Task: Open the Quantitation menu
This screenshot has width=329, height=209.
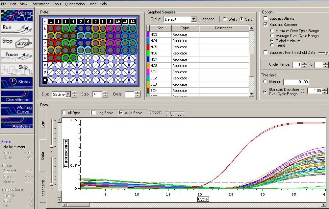Action: tap(75, 4)
